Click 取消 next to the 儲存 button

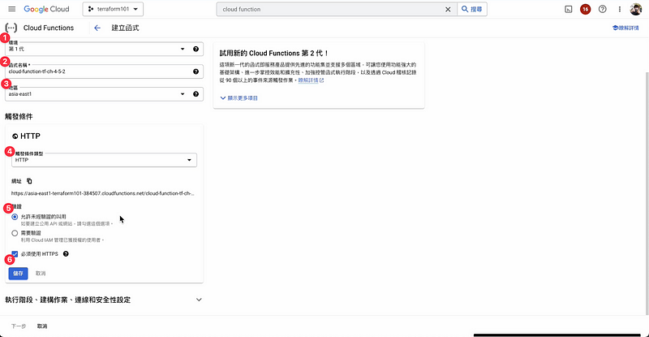(x=41, y=273)
